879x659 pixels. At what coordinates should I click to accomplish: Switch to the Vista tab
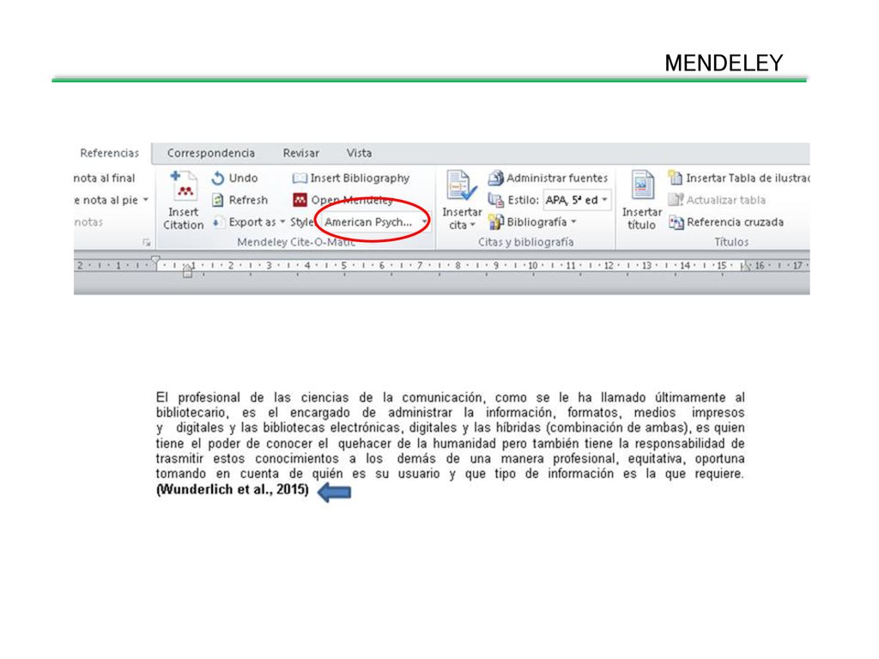pyautogui.click(x=359, y=153)
